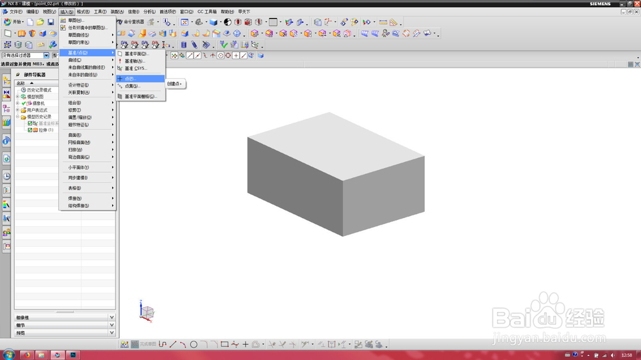This screenshot has width=641, height=360.
Task: Expand the 模型视图 tree node
Action: coord(17,97)
